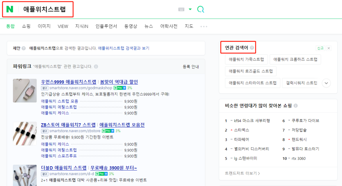Open 애플워치 스트랩 모음 sublink
The image size is (342, 186).
coord(59,101)
